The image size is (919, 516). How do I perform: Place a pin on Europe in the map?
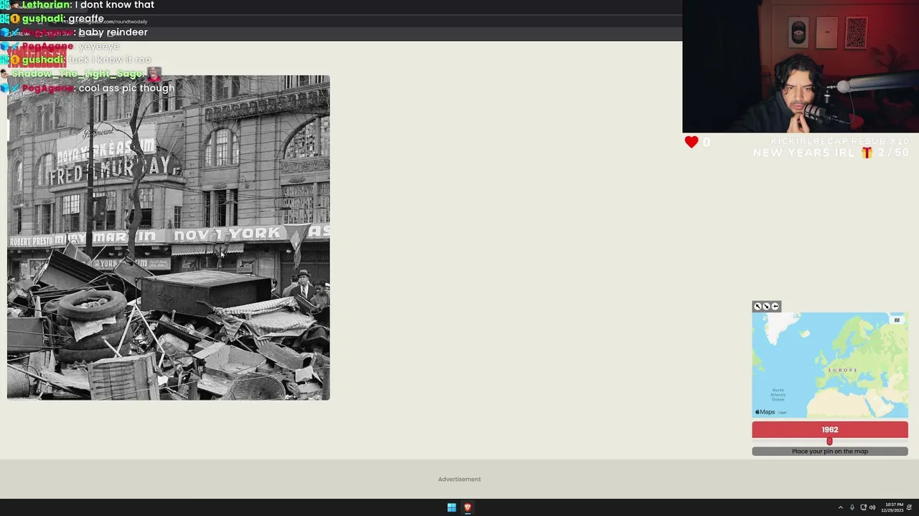coord(842,370)
